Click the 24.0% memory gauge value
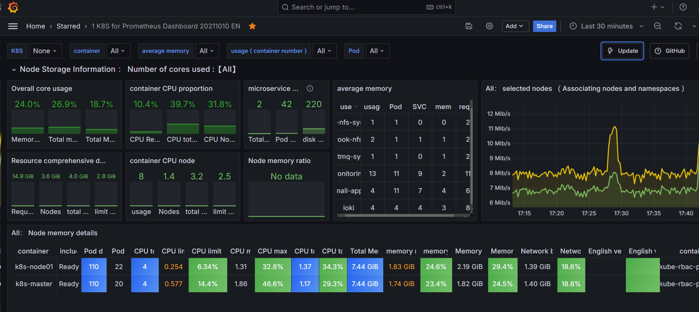This screenshot has height=312, width=699. pyautogui.click(x=27, y=104)
